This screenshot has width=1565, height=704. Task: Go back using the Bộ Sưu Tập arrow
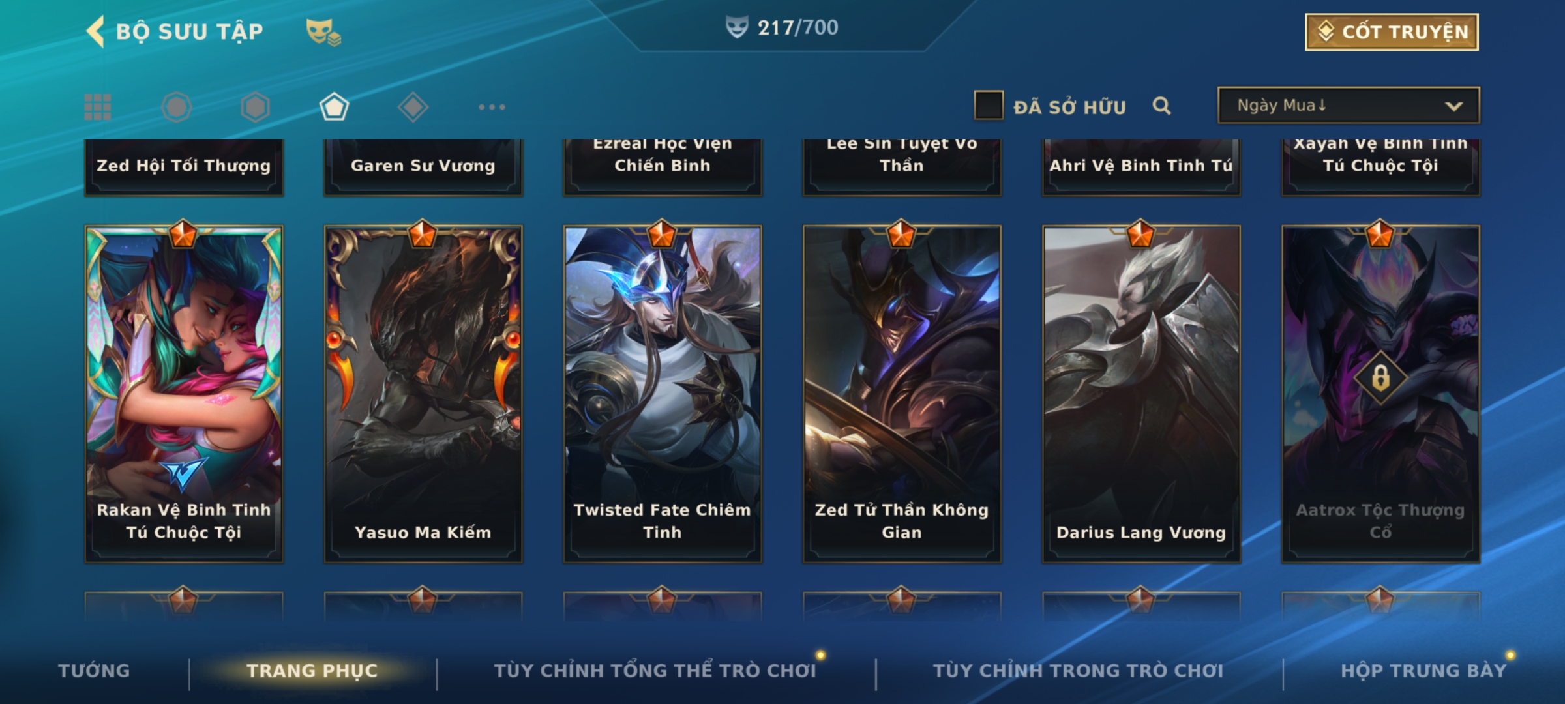(x=95, y=31)
